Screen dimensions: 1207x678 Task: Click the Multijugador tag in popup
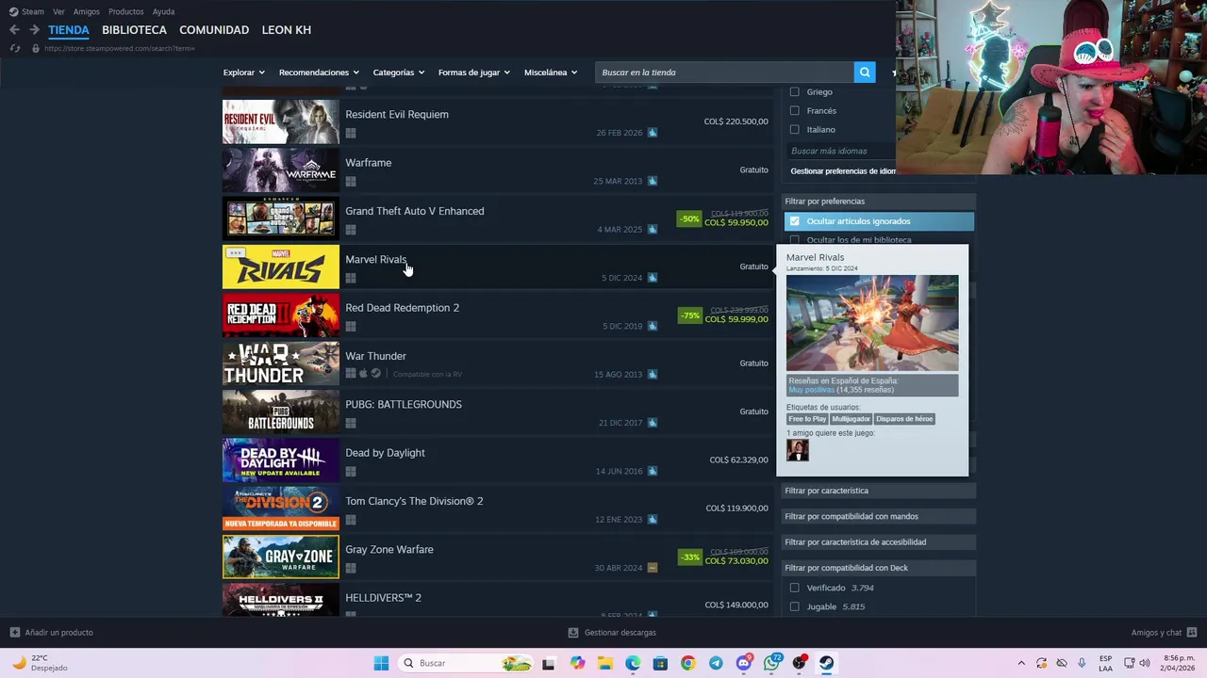tap(851, 419)
